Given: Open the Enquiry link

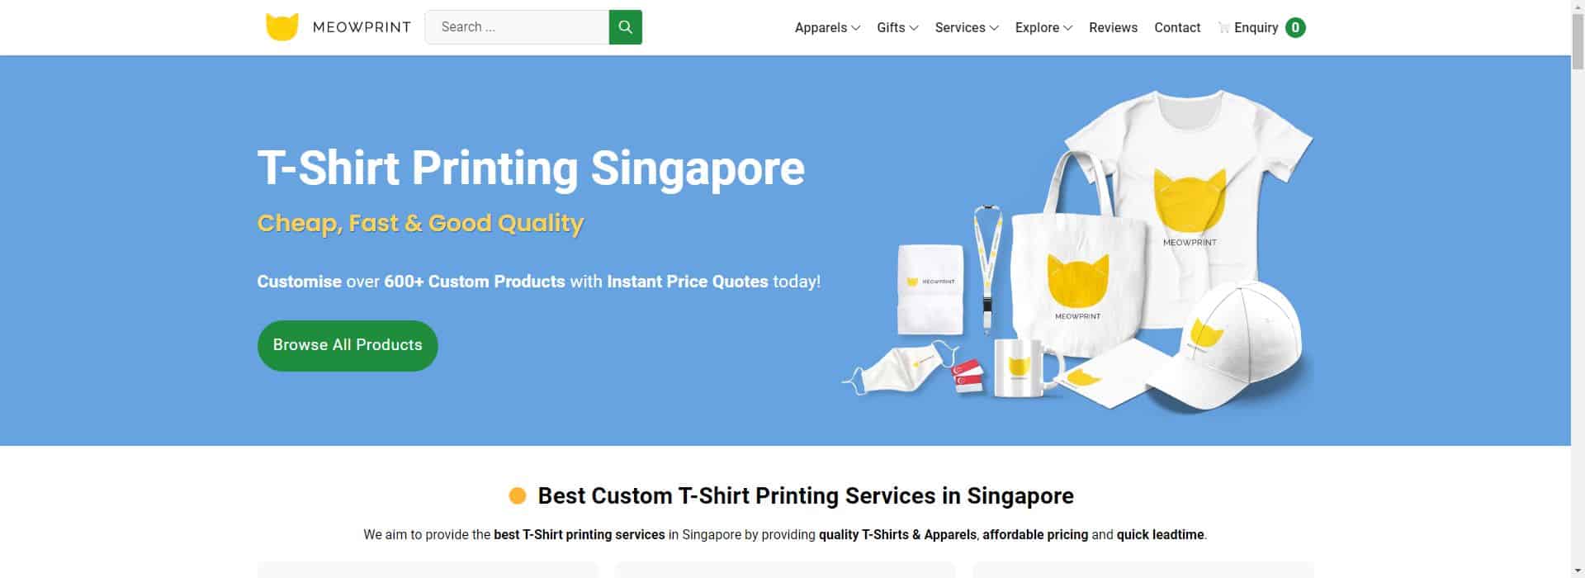Looking at the screenshot, I should click(1256, 27).
